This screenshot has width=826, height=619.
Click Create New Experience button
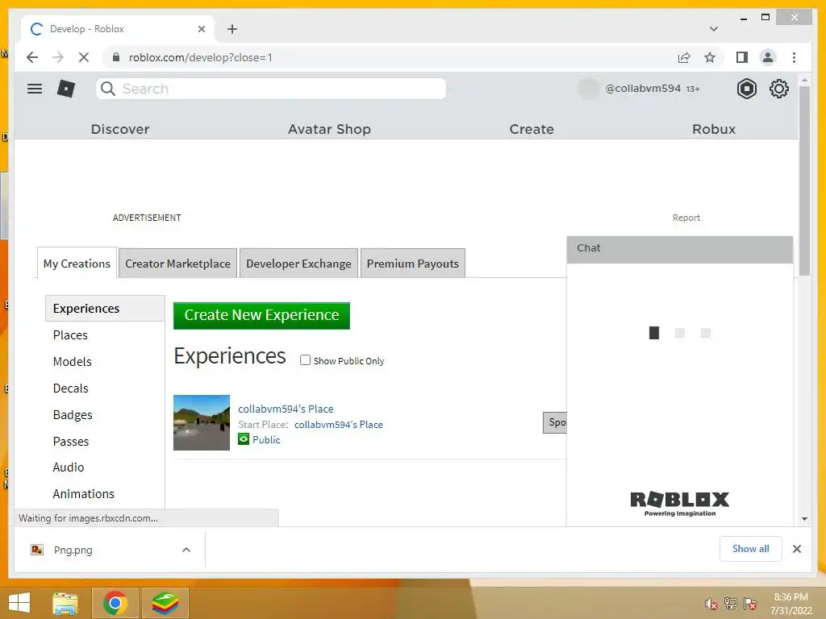pyautogui.click(x=261, y=315)
